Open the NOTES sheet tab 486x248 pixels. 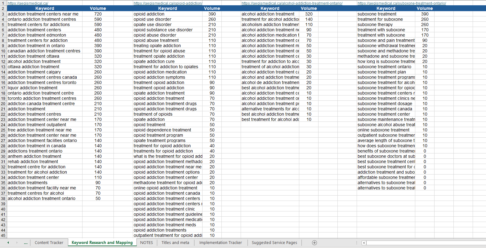(146, 243)
